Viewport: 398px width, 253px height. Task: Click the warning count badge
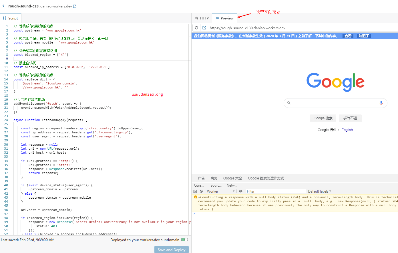(x=196, y=197)
